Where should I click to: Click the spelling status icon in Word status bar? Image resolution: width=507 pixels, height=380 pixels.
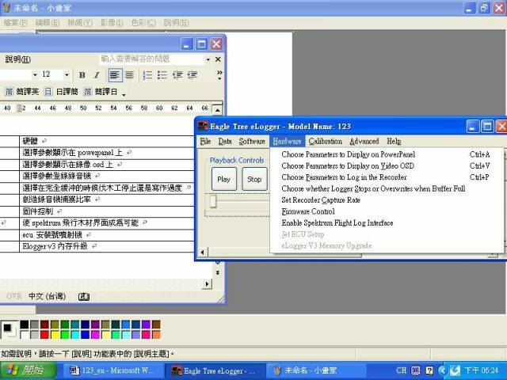(x=84, y=296)
